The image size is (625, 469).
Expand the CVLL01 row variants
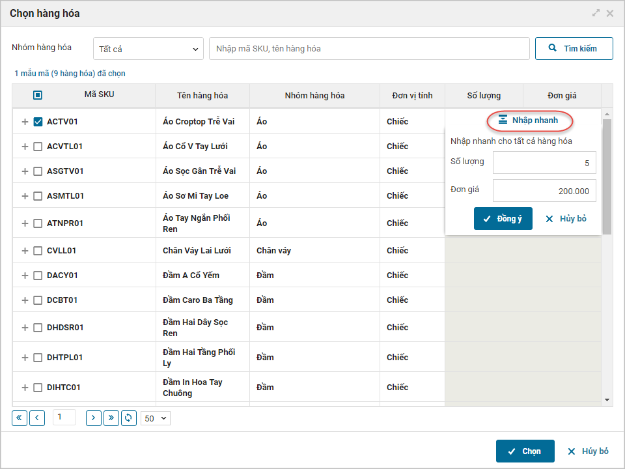pyautogui.click(x=25, y=251)
